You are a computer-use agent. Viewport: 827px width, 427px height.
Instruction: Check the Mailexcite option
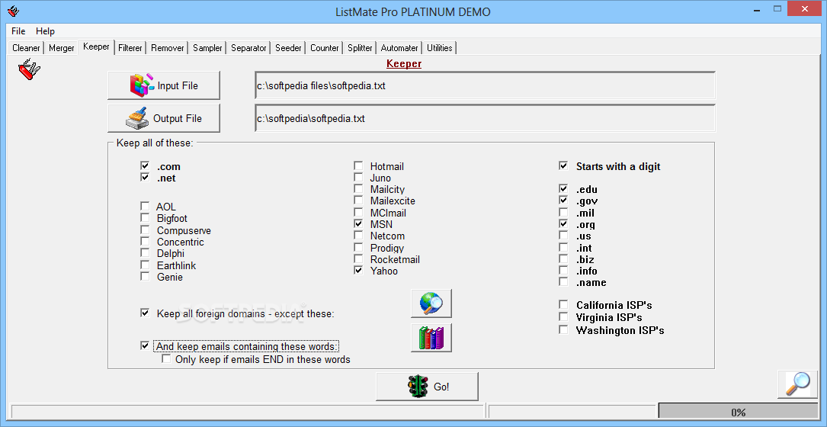coord(359,201)
